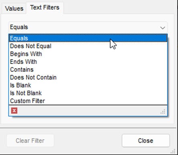Switch to the Values tab
This screenshot has height=155, width=178.
[14, 8]
